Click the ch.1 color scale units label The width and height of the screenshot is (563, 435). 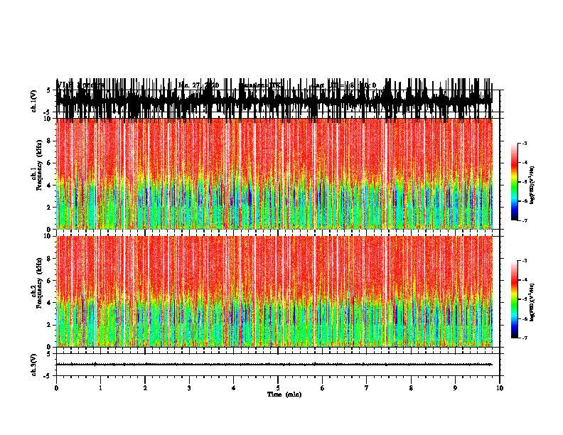pos(532,185)
